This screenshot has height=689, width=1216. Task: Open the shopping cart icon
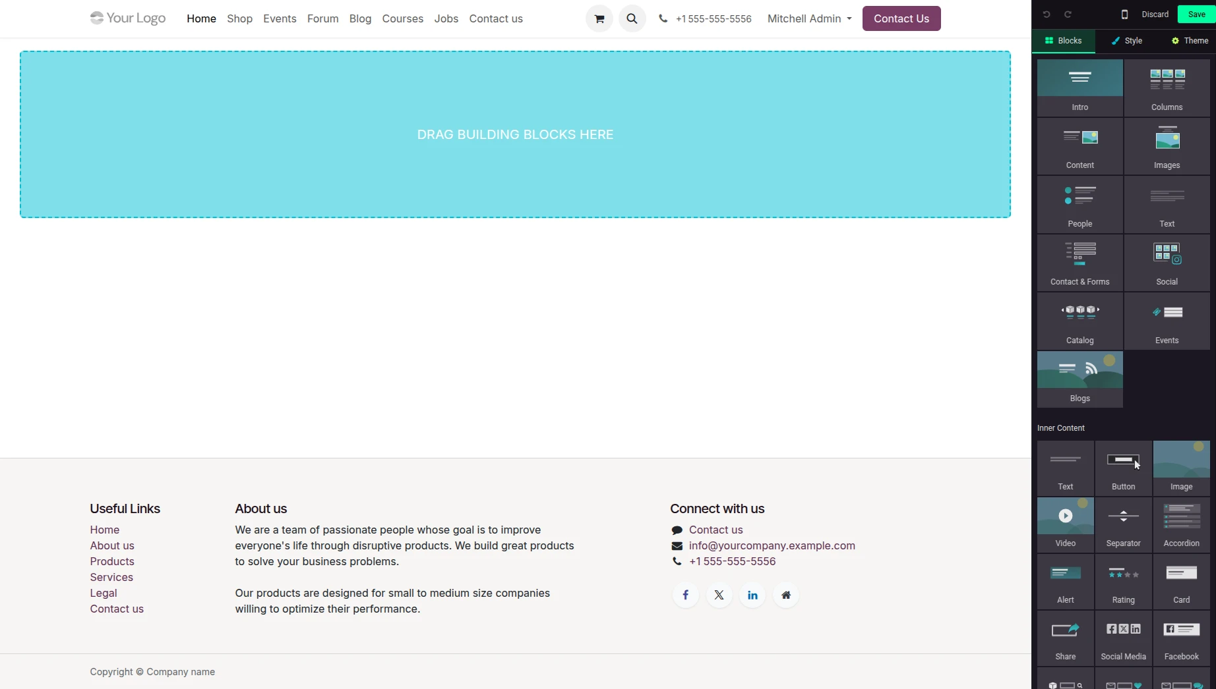(x=599, y=18)
